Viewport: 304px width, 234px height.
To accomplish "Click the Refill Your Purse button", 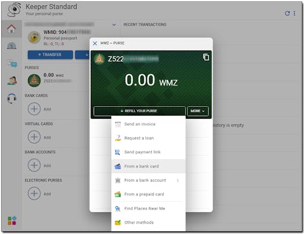I will [x=140, y=111].
